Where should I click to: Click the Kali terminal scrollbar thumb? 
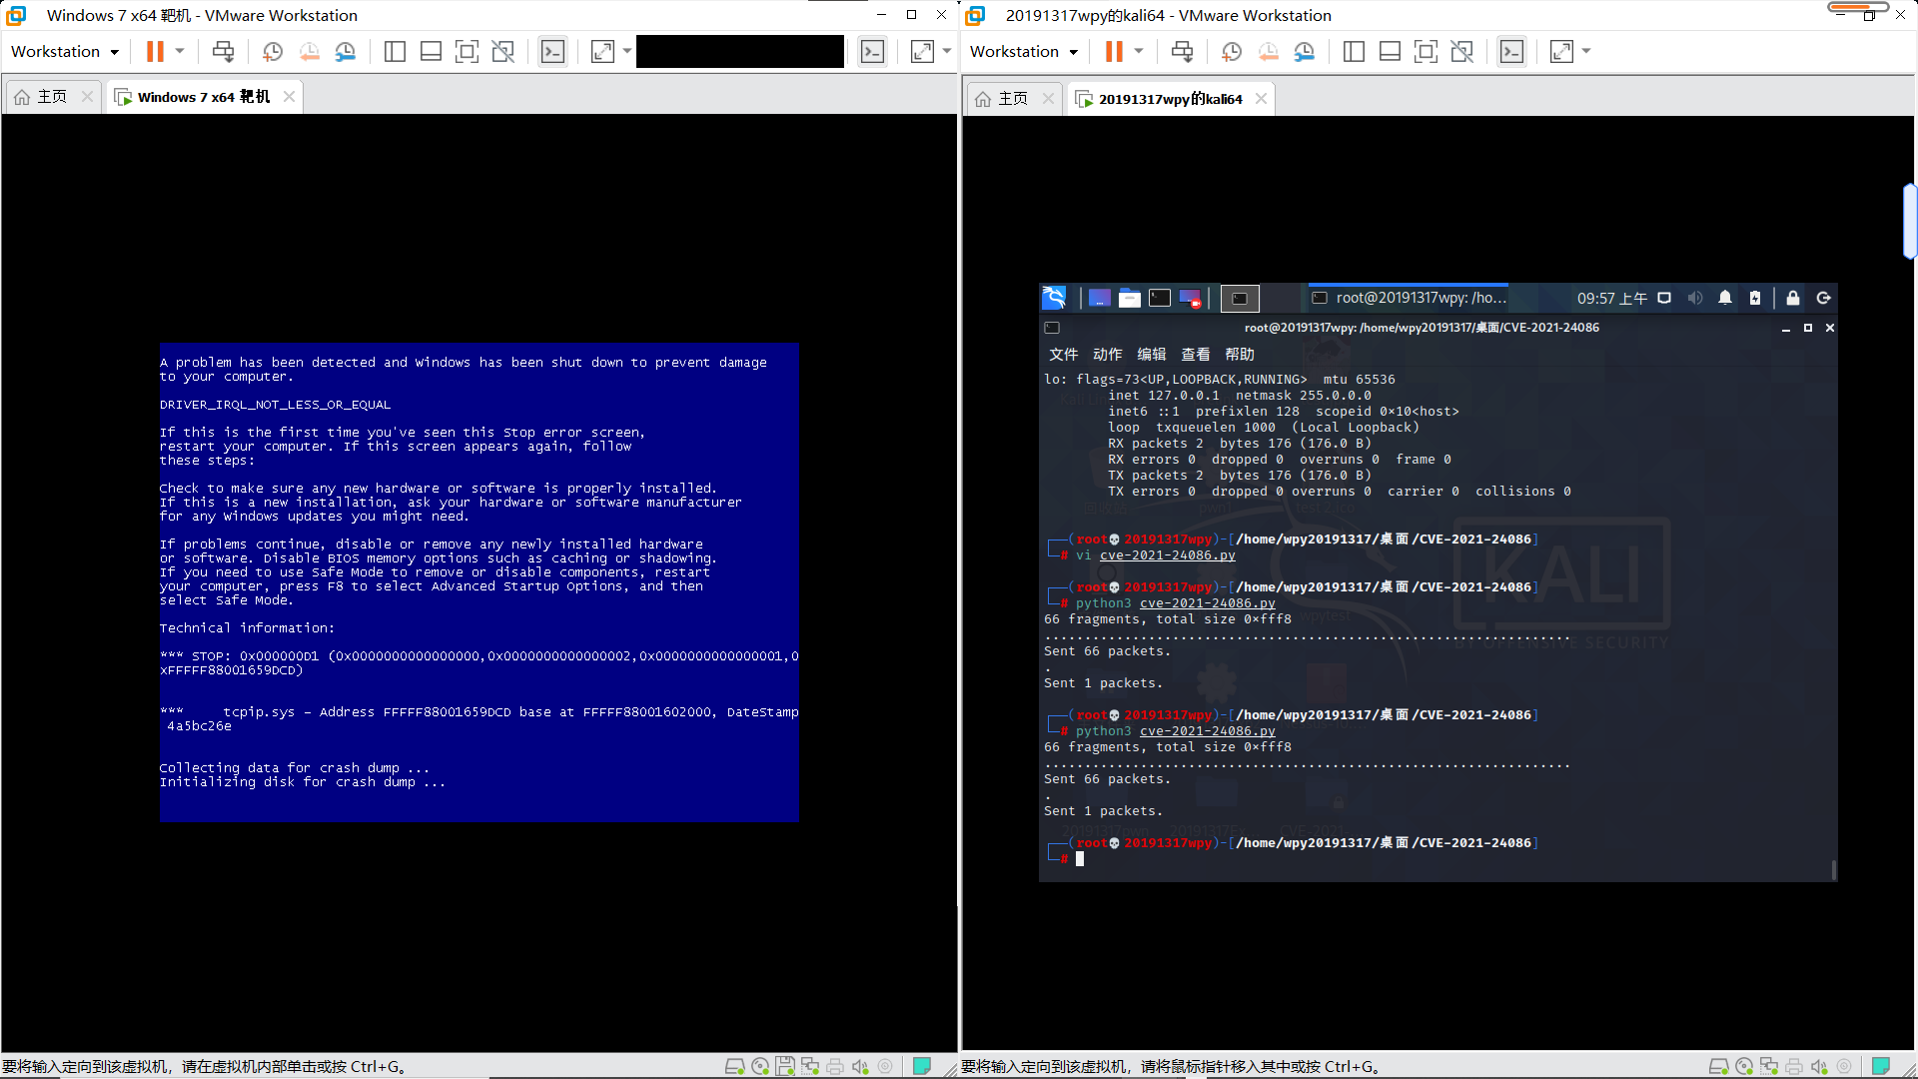[1833, 869]
